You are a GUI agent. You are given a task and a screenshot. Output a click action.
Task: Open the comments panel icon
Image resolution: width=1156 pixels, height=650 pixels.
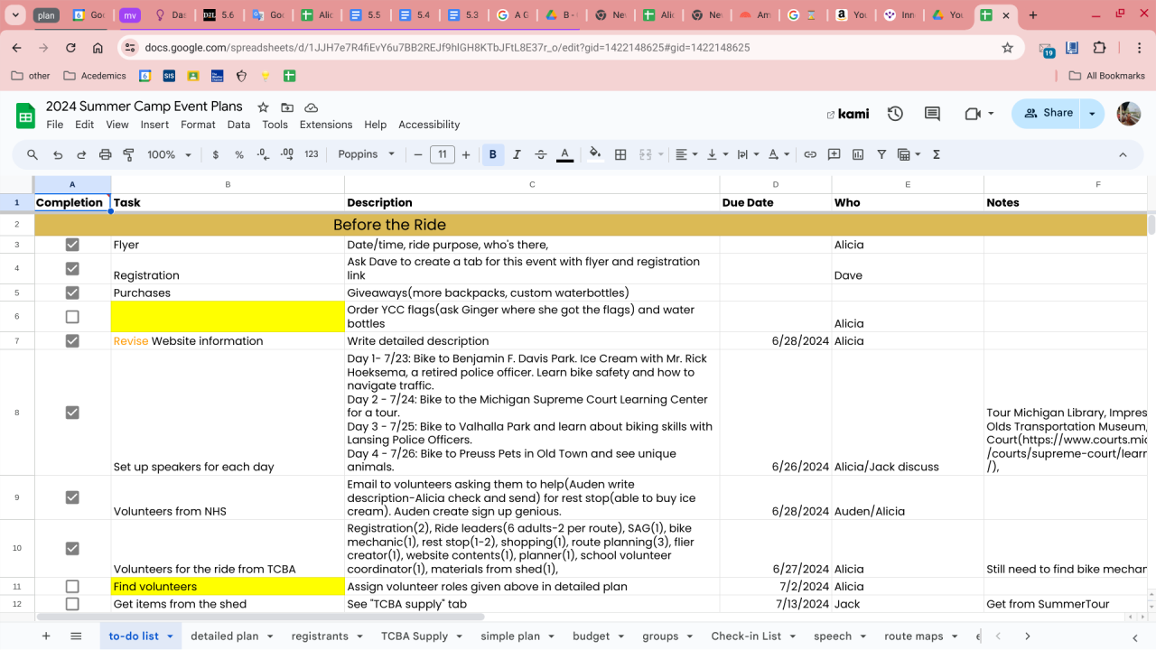(x=932, y=114)
